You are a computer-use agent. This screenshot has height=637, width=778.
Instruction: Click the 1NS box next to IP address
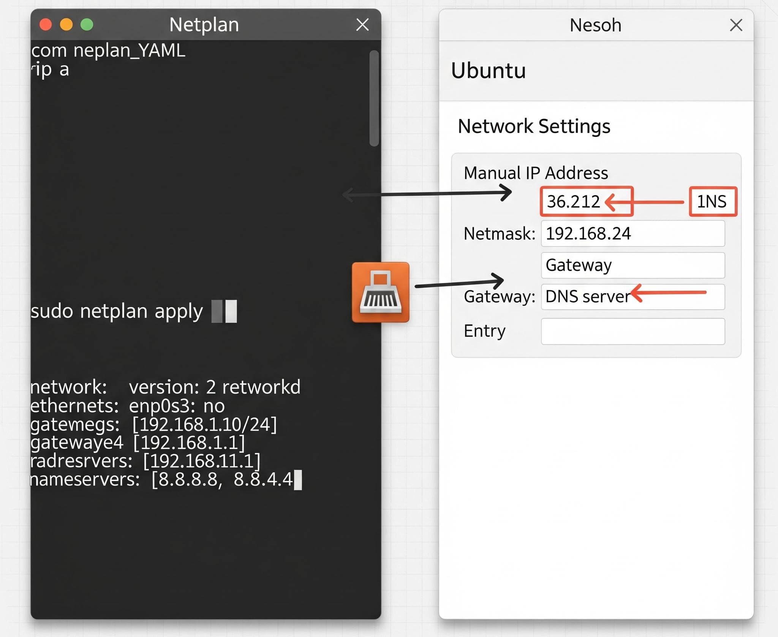(x=713, y=202)
